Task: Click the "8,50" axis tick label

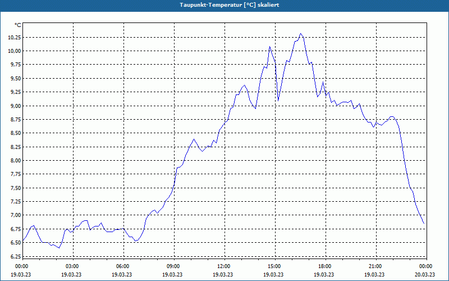Action: [16, 133]
